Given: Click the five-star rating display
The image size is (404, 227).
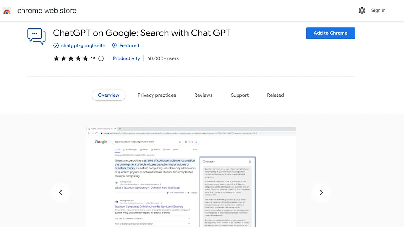Looking at the screenshot, I should pos(71,58).
